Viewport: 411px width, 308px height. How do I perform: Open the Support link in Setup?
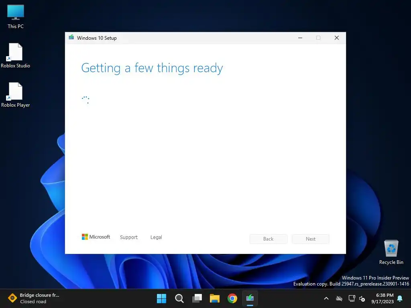129,237
